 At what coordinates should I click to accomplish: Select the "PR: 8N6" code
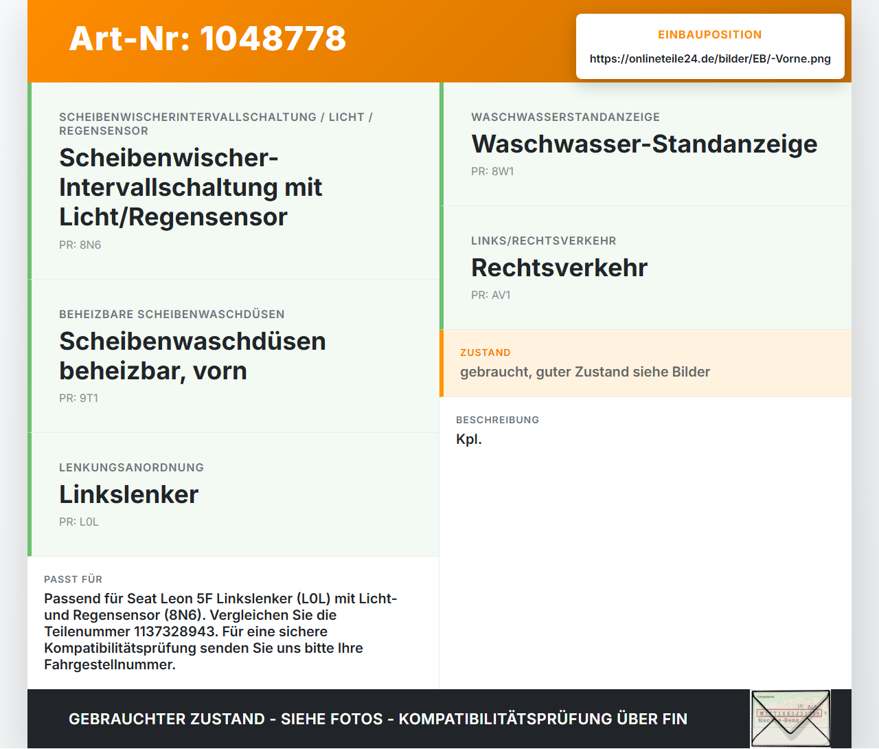point(80,245)
